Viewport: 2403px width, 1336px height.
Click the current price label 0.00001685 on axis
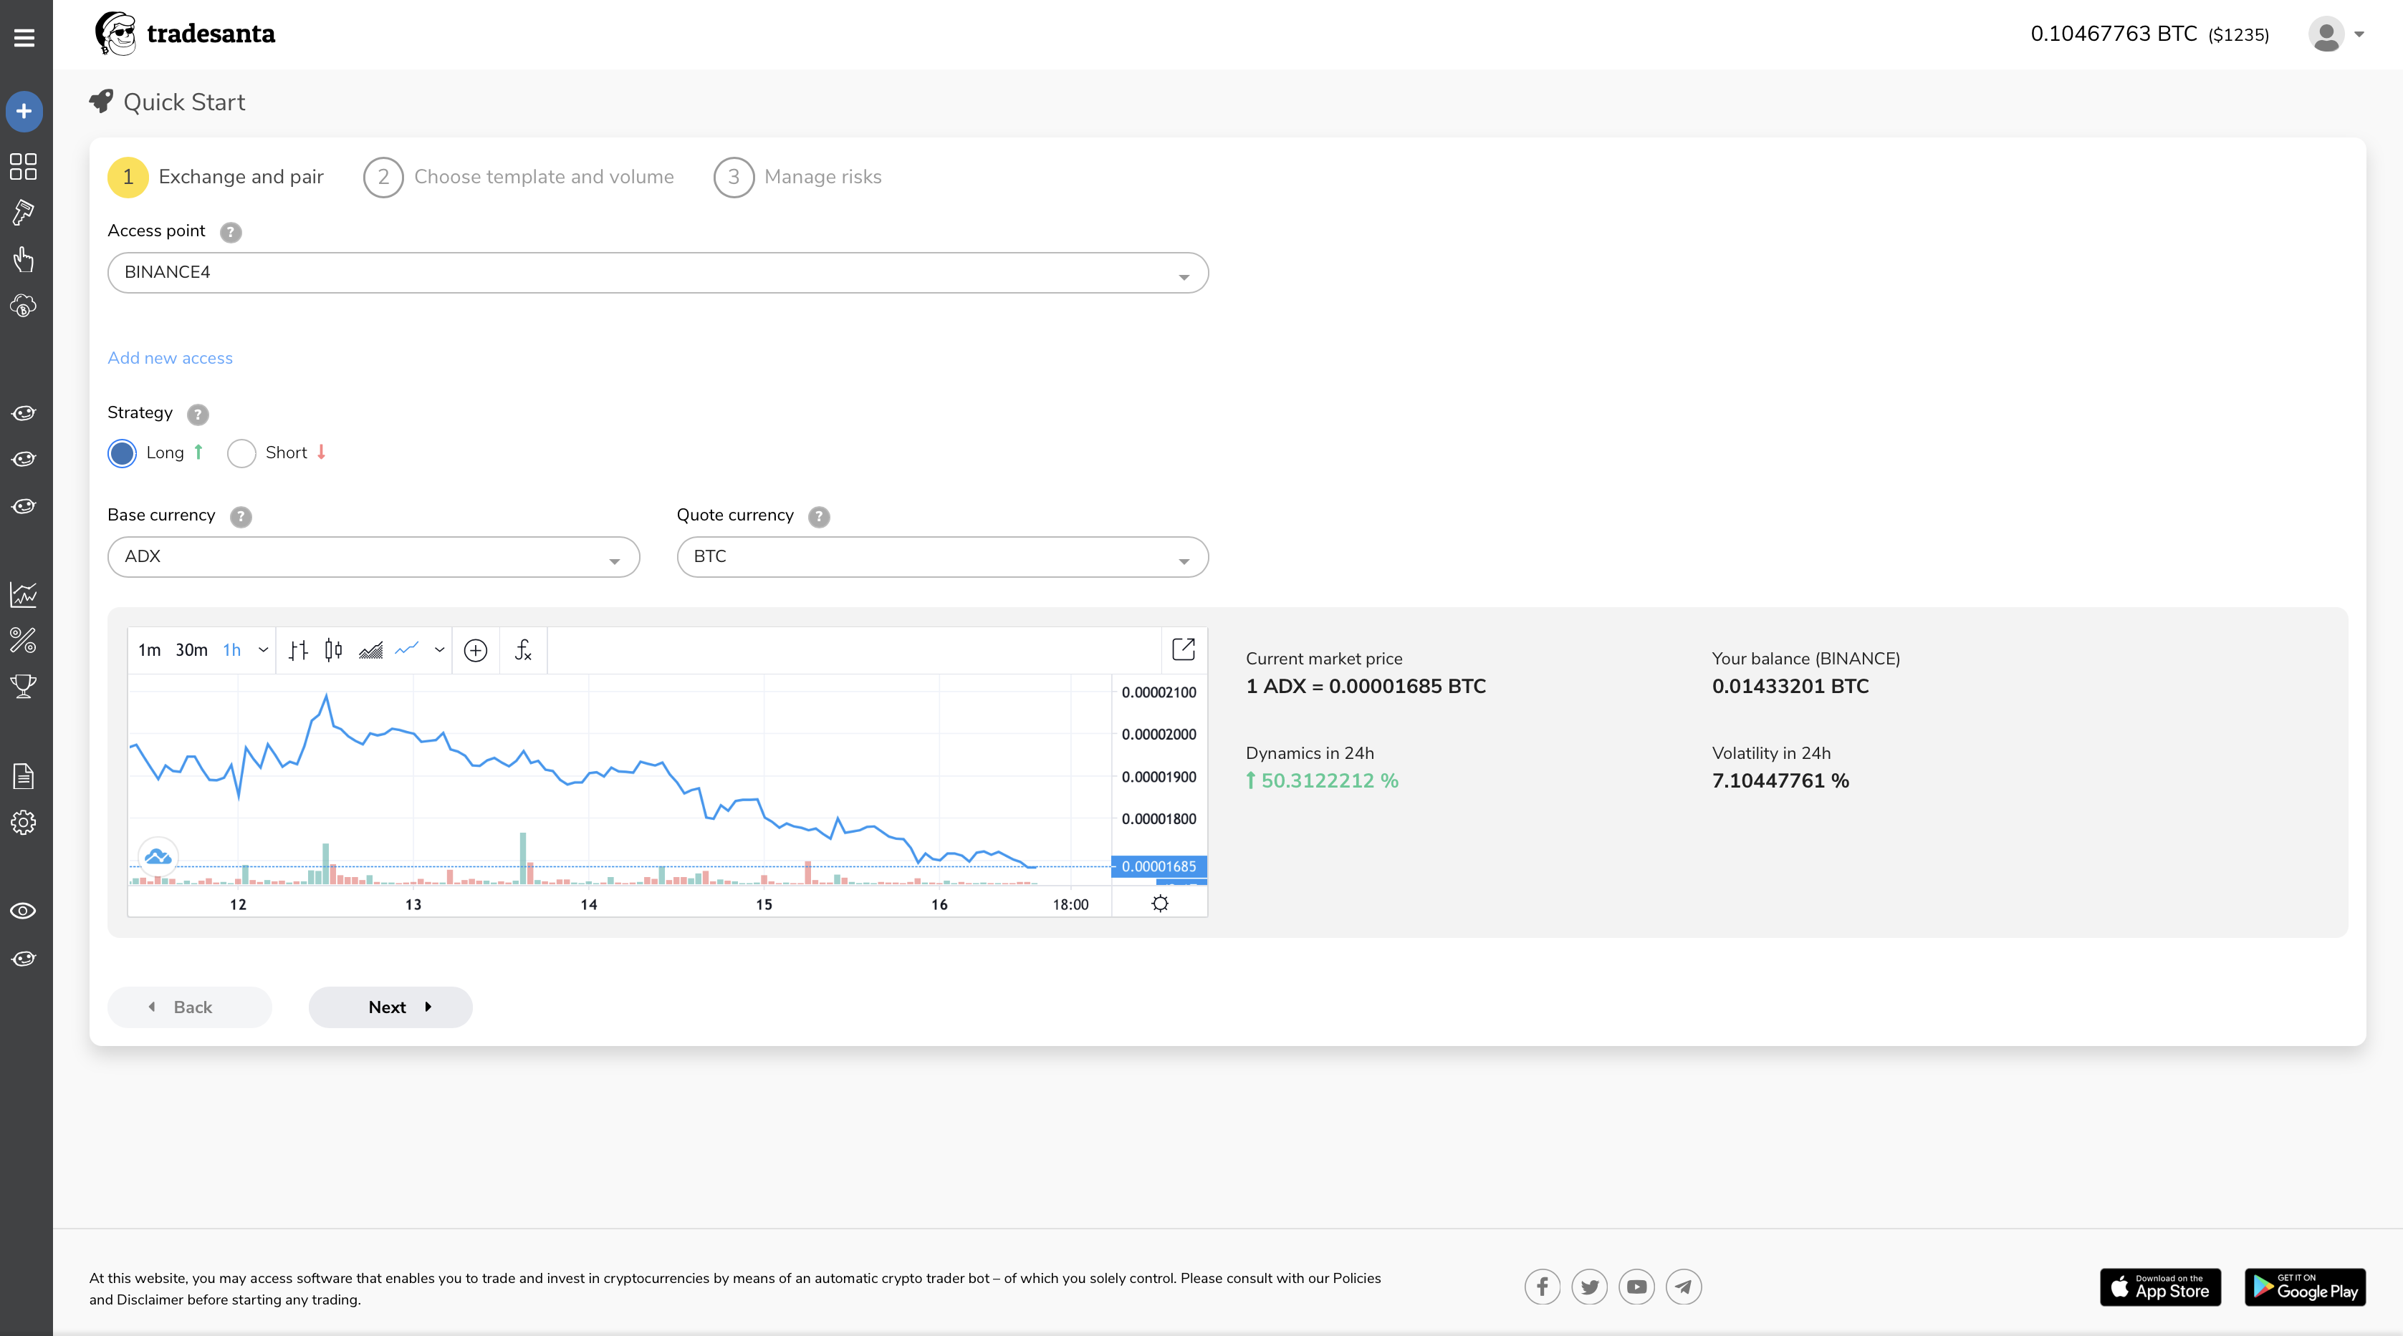point(1159,866)
